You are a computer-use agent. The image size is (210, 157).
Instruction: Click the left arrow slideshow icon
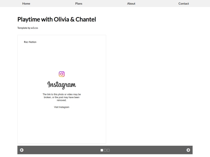click(x=22, y=150)
